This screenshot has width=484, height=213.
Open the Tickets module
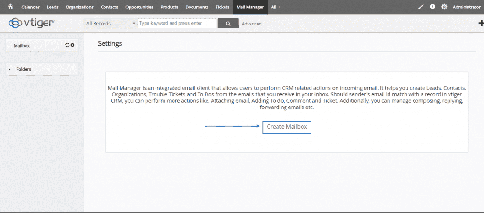pyautogui.click(x=222, y=7)
